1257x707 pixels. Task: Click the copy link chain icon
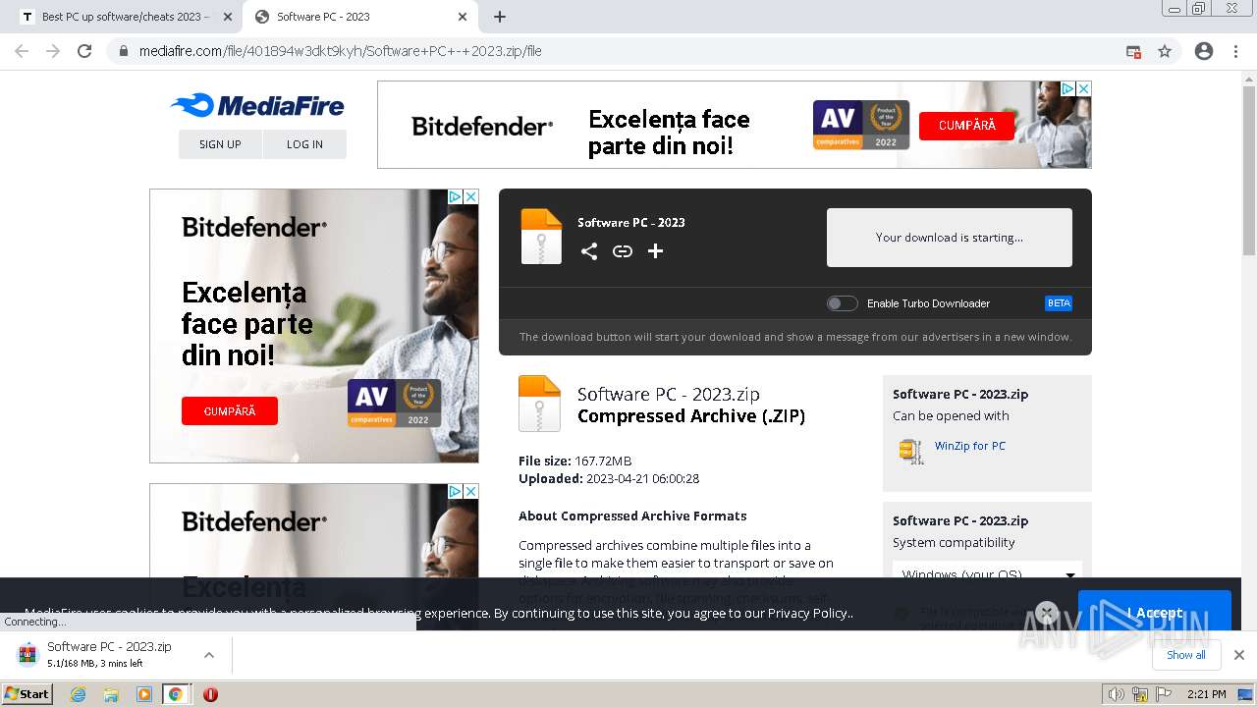(x=623, y=251)
